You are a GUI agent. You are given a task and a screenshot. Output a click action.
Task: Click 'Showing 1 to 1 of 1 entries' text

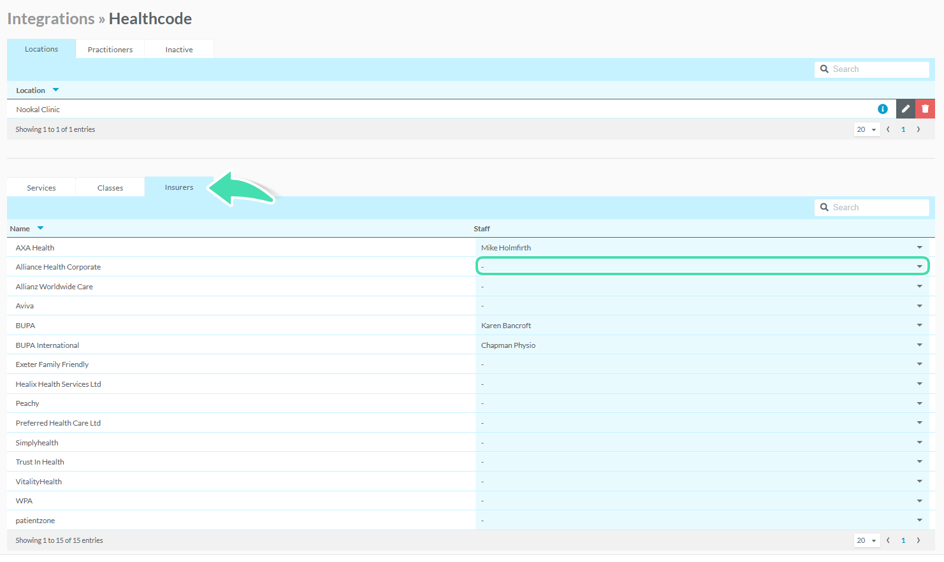[x=55, y=129]
